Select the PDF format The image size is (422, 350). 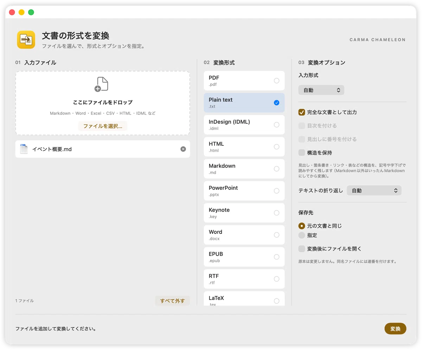pyautogui.click(x=244, y=81)
